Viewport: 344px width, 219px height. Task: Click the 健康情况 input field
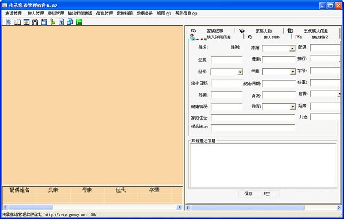tap(226, 107)
